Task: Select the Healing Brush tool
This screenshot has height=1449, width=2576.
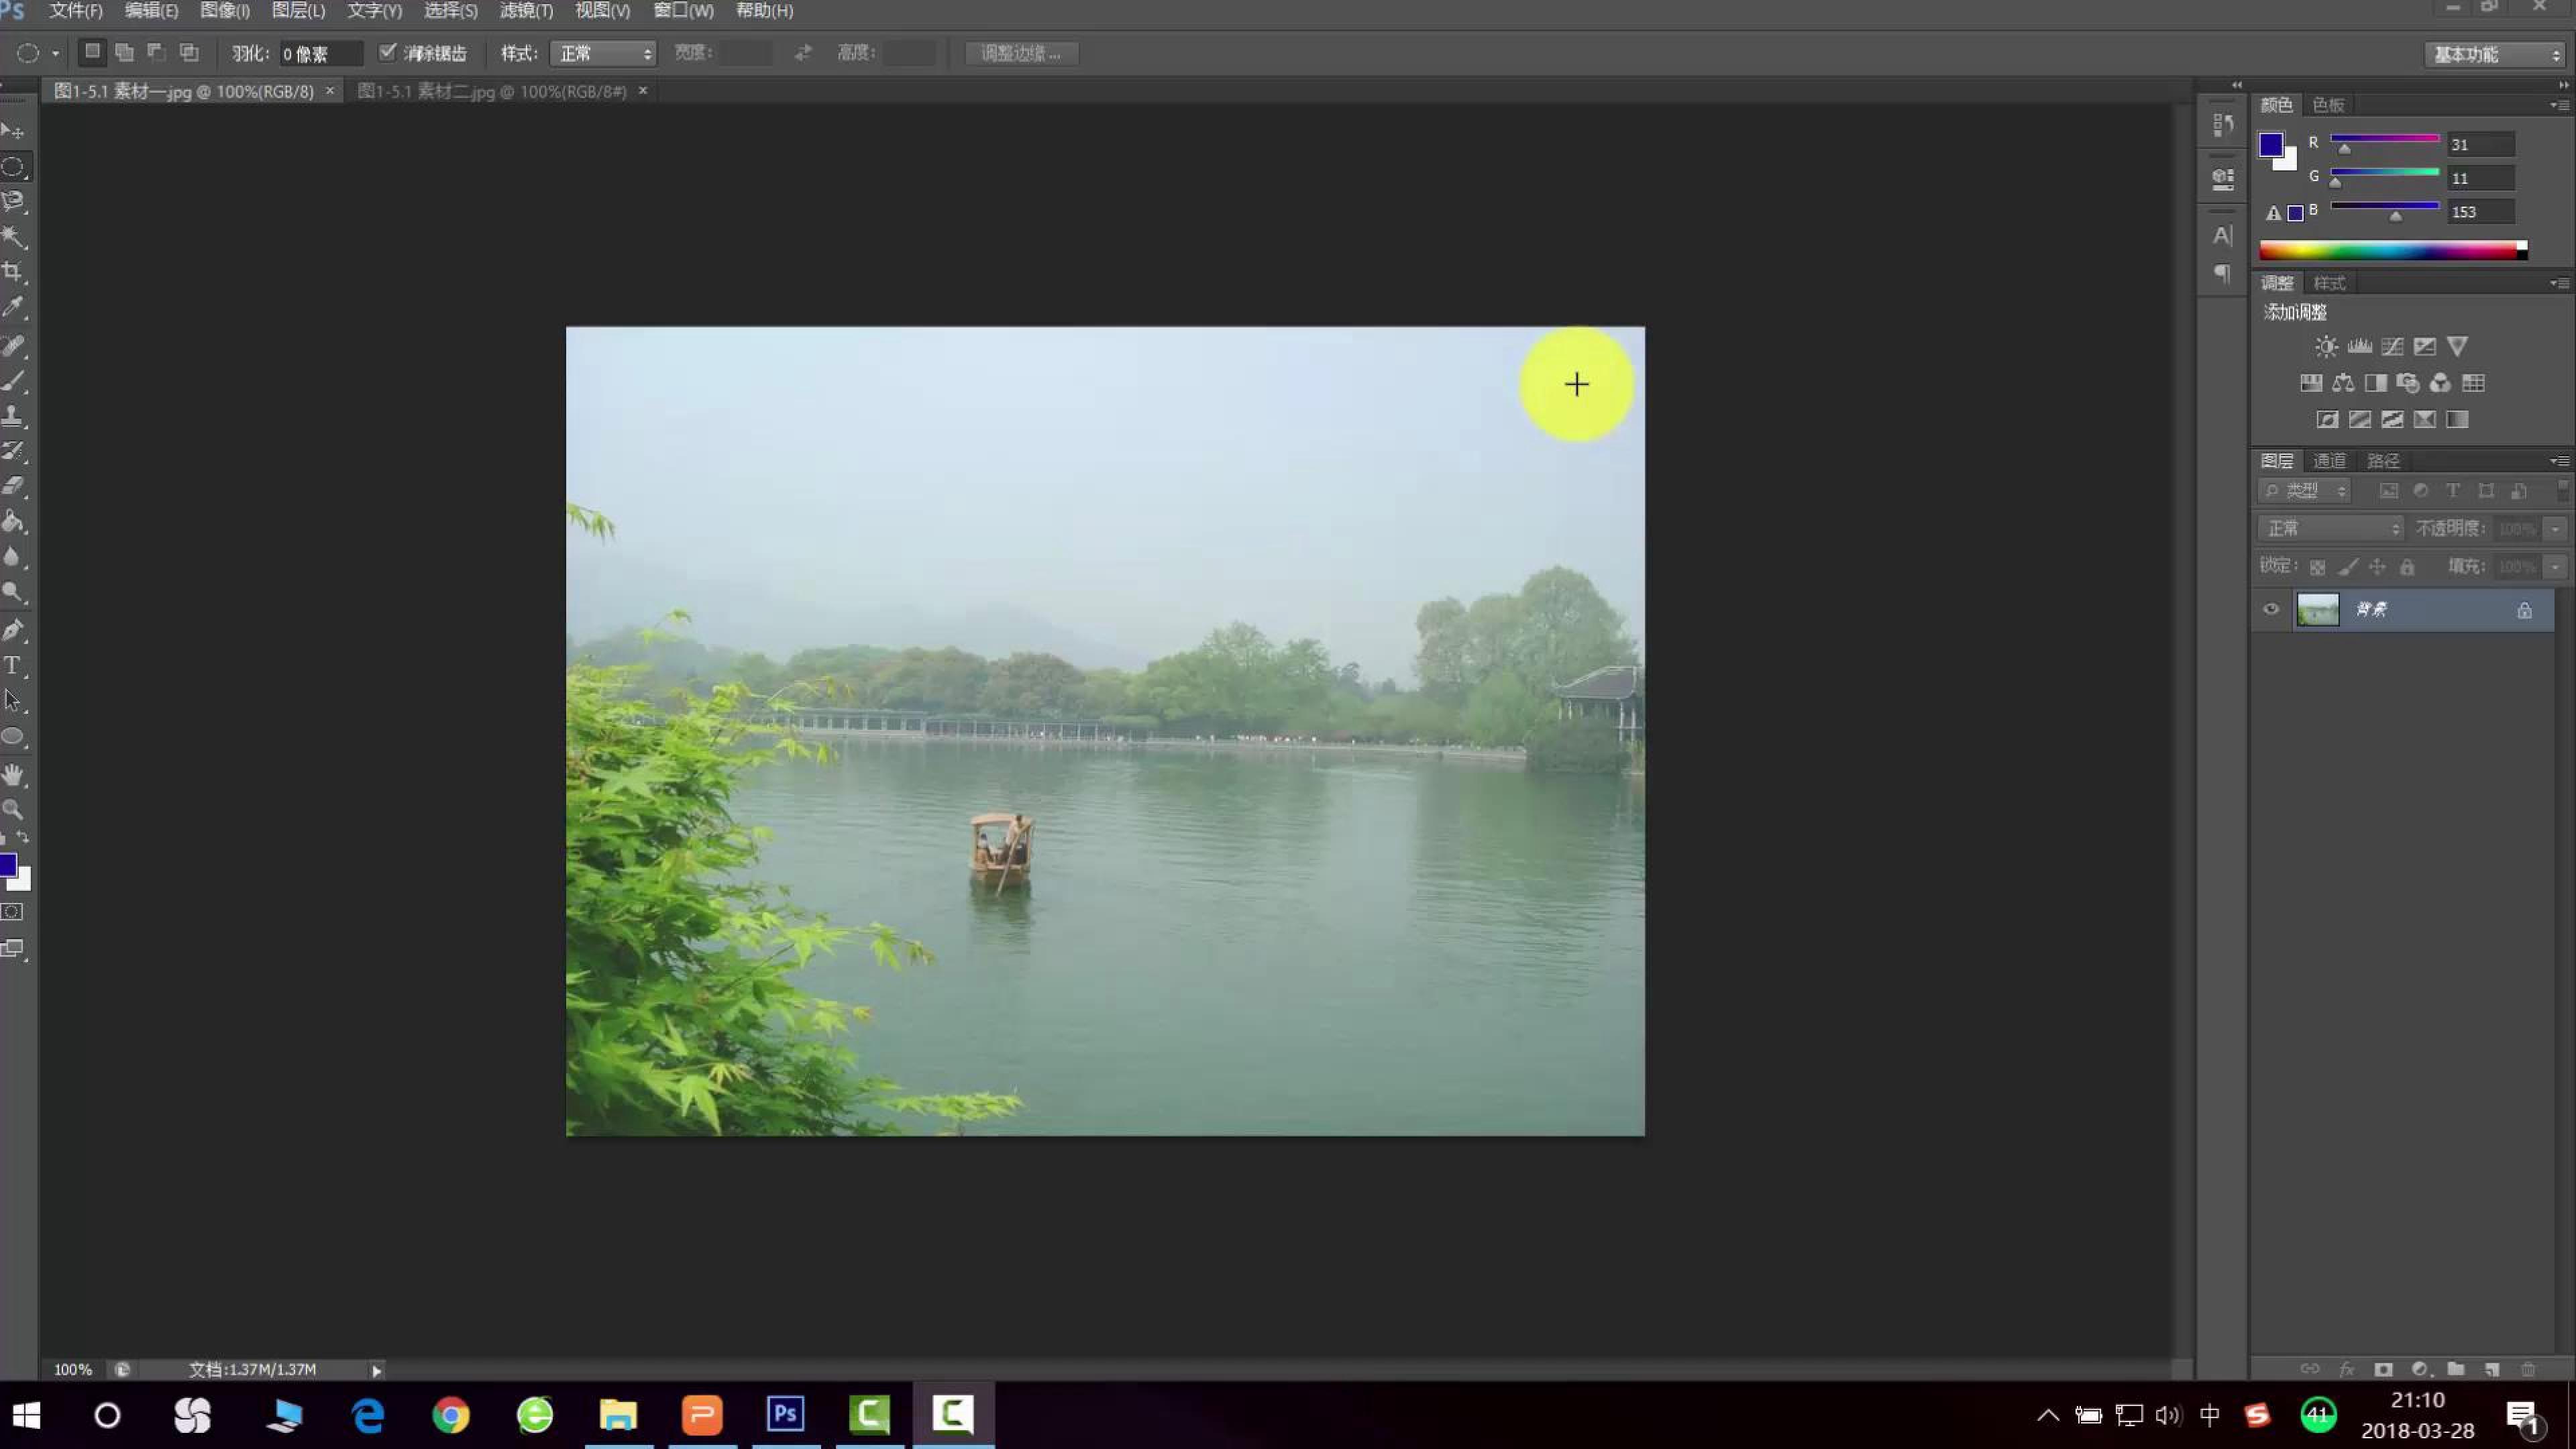Action: (13, 346)
